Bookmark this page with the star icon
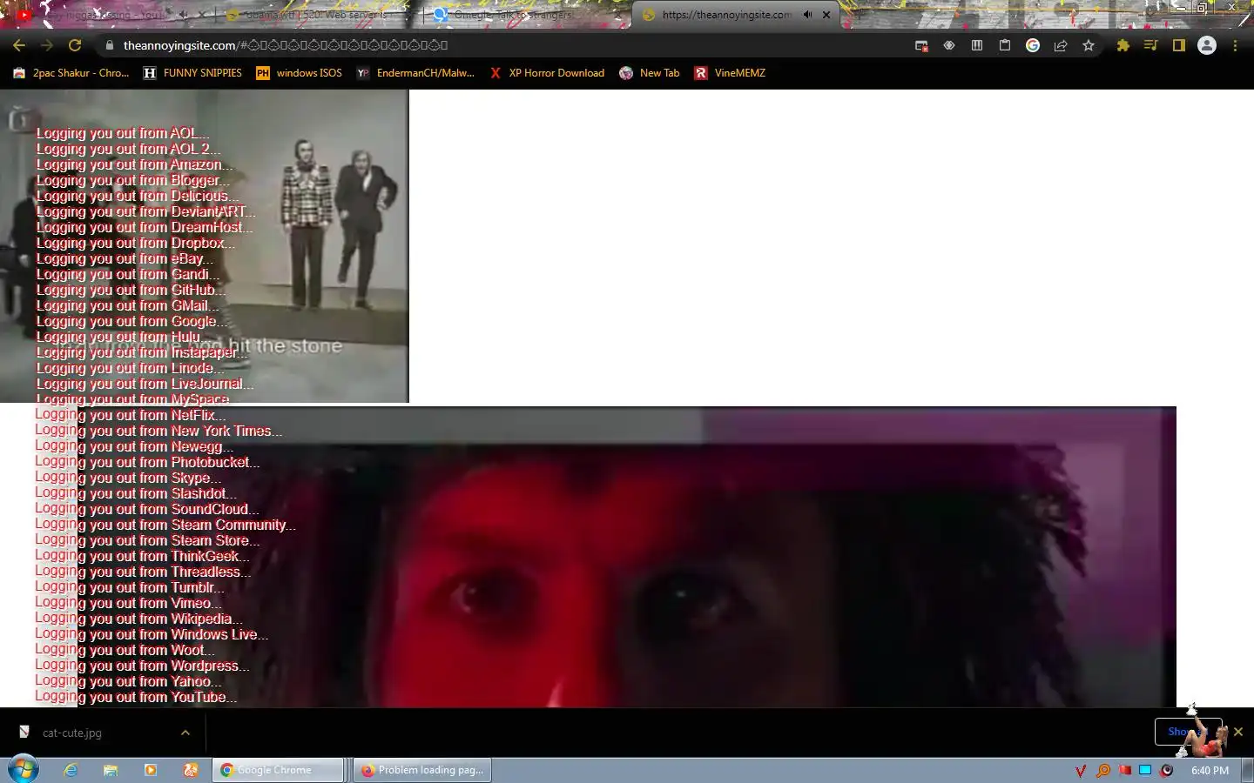Viewport: 1254px width, 783px height. (x=1089, y=45)
